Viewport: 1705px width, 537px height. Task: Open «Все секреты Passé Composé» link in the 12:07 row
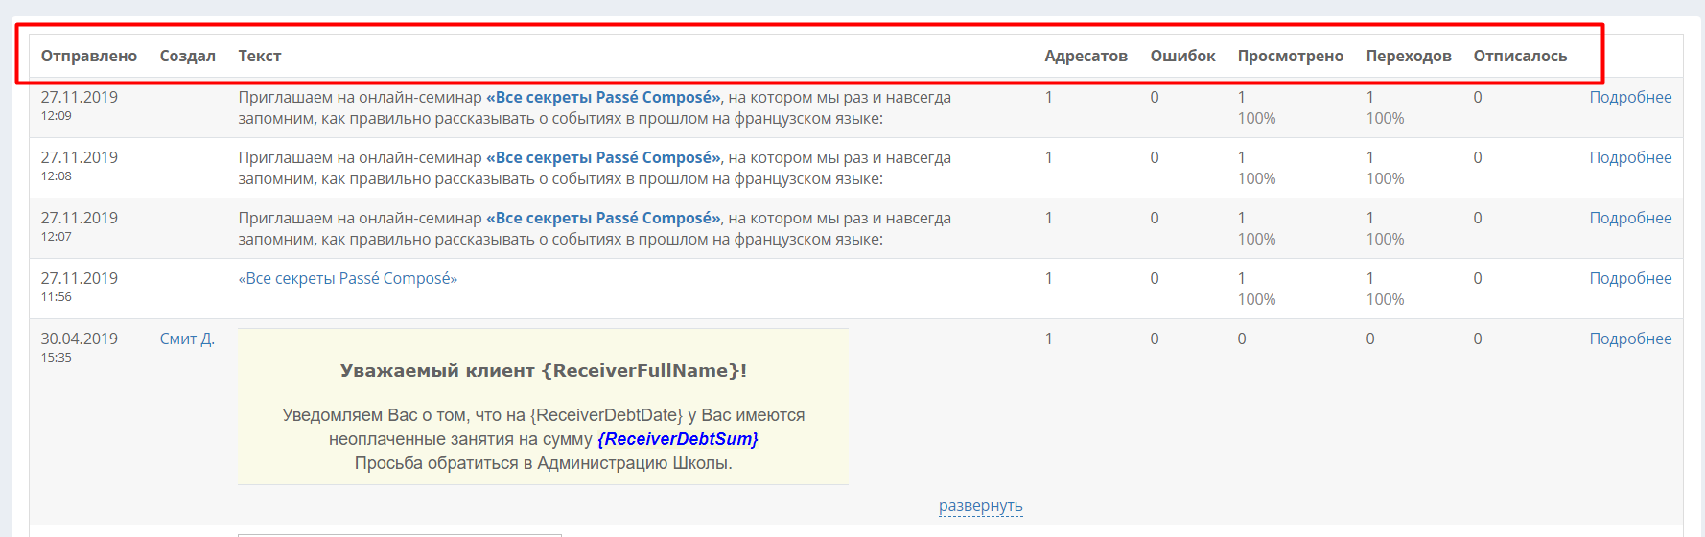coord(603,218)
